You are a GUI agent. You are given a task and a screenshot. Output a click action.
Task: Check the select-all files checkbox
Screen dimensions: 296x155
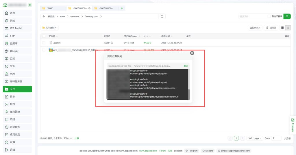tap(44, 36)
